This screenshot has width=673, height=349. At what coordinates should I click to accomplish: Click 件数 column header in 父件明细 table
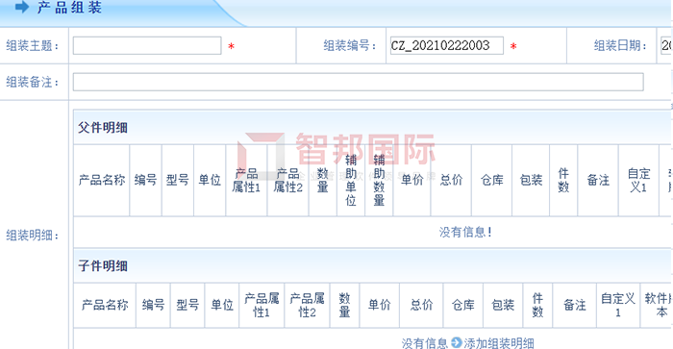point(563,181)
